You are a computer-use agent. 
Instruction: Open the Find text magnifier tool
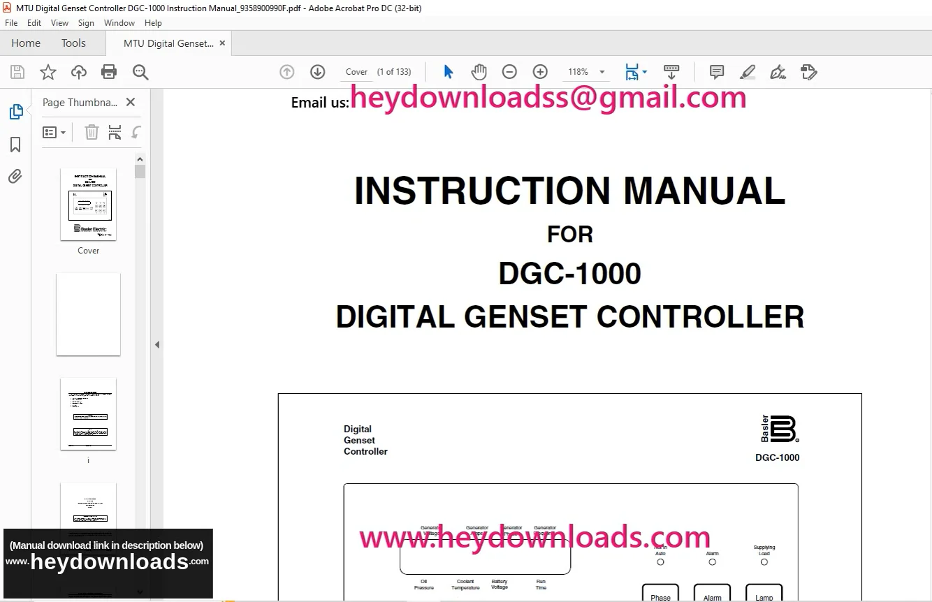[x=140, y=72]
